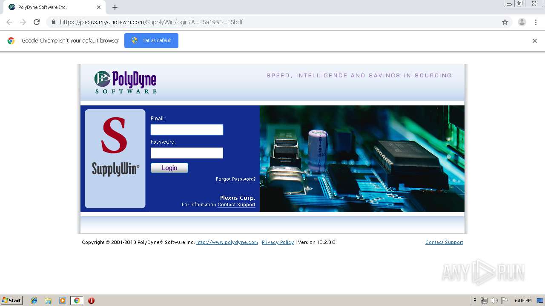
Task: Click the Action Center flag icon
Action: 505,300
